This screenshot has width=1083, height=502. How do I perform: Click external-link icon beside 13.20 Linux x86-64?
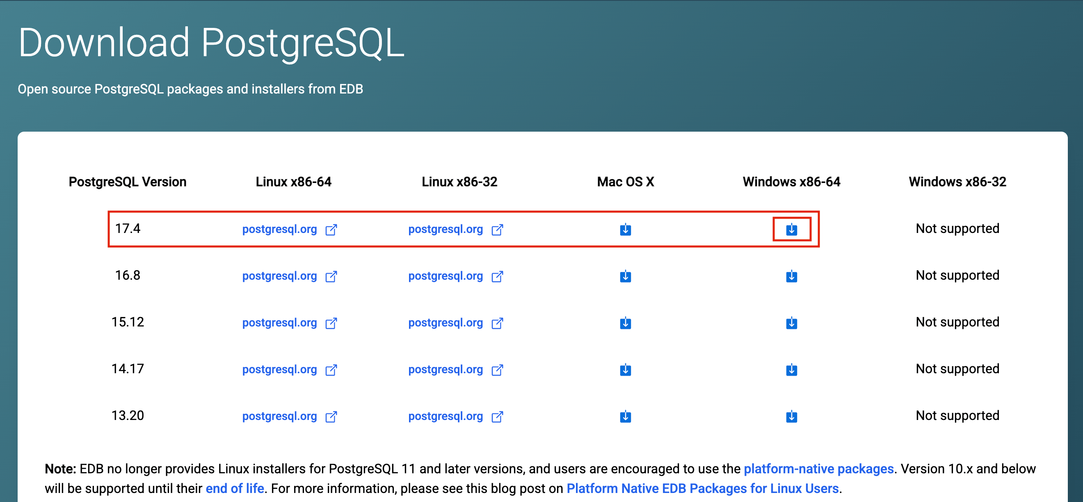331,417
